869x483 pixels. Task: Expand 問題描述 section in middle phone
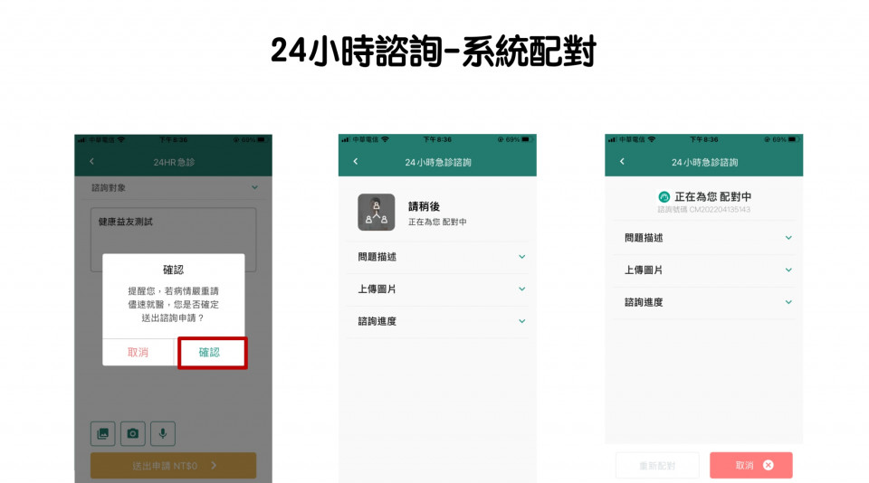521,257
